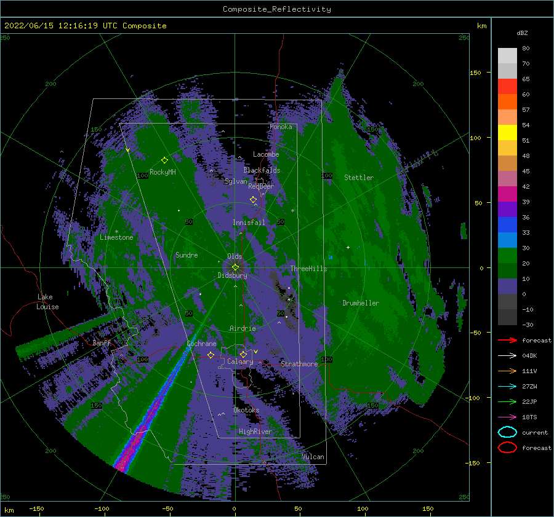Click the yellow diamond marker below RedDeer
This screenshot has width=554, height=517.
click(253, 200)
